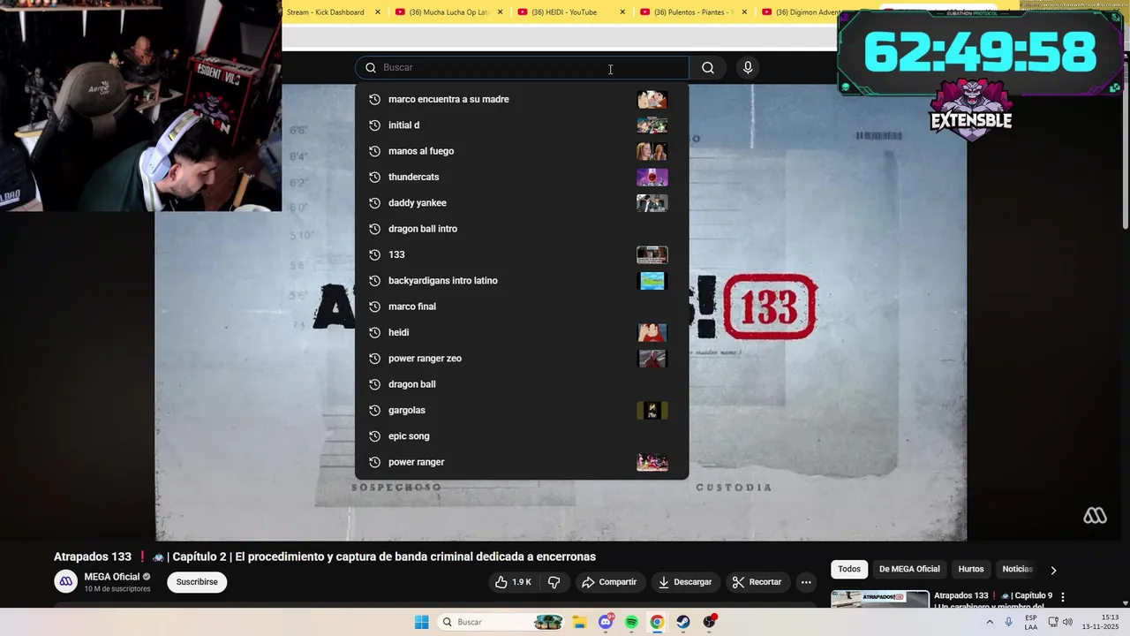Open thumbnail next to 'backyardigans intro latino'
The height and width of the screenshot is (636, 1130).
[x=652, y=281]
